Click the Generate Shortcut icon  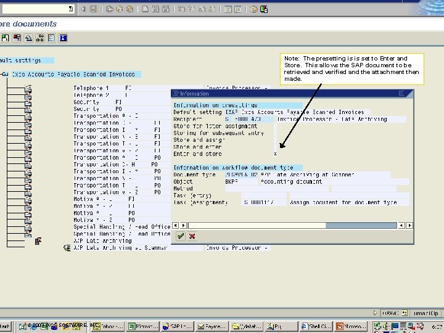238,9
